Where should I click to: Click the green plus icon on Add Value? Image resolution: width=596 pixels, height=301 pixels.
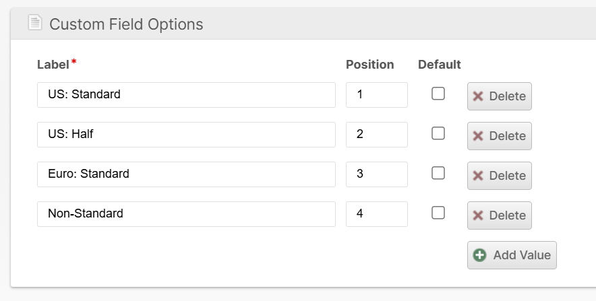480,255
